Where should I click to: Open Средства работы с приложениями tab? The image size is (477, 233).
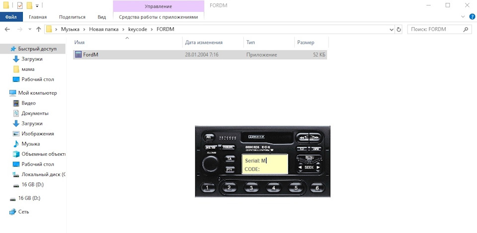click(158, 17)
